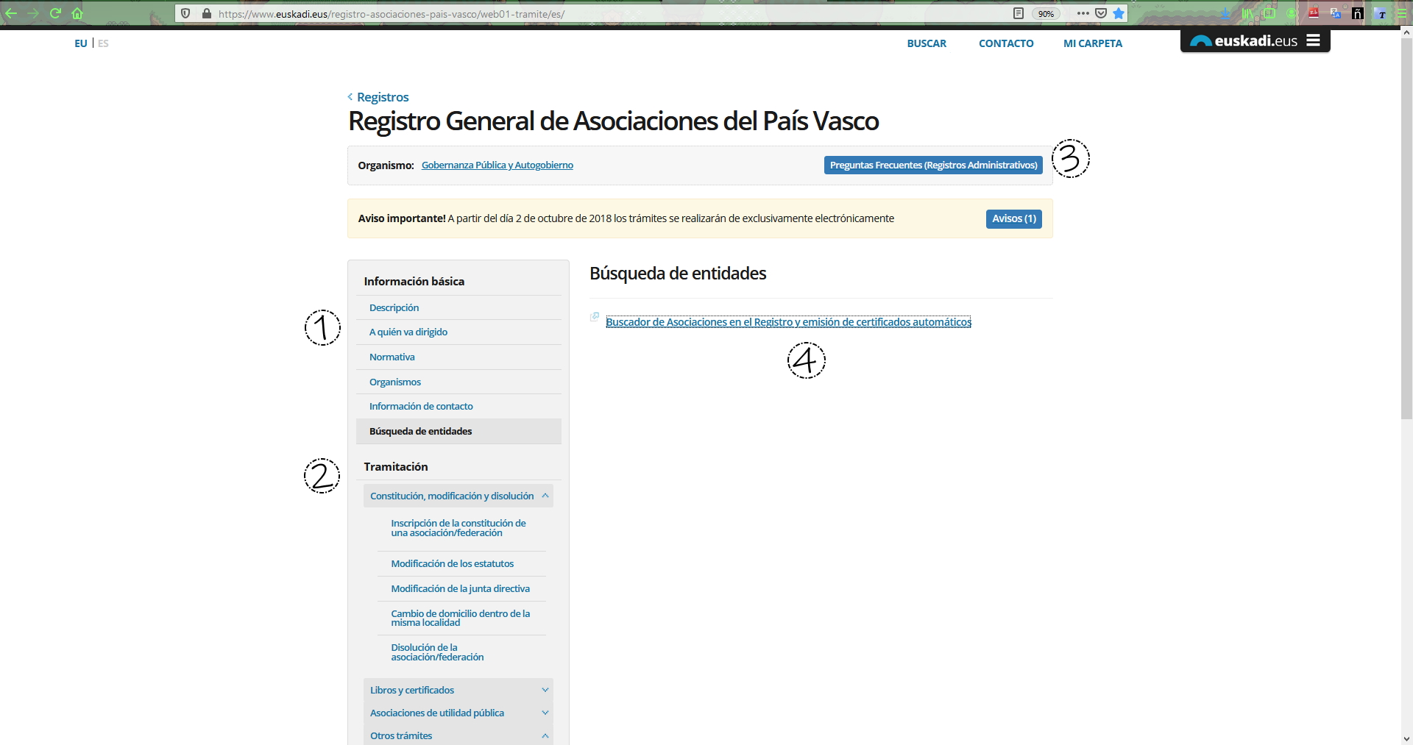Collapse Constitución, modificación y disolución section

458,496
